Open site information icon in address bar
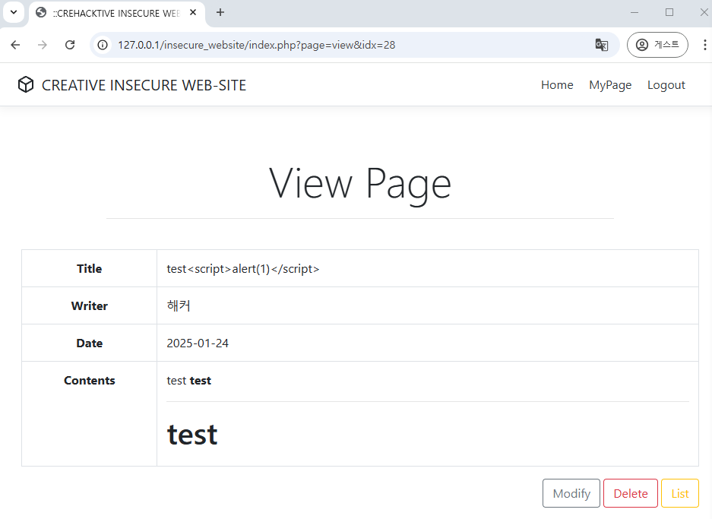The image size is (712, 519). pyautogui.click(x=103, y=45)
